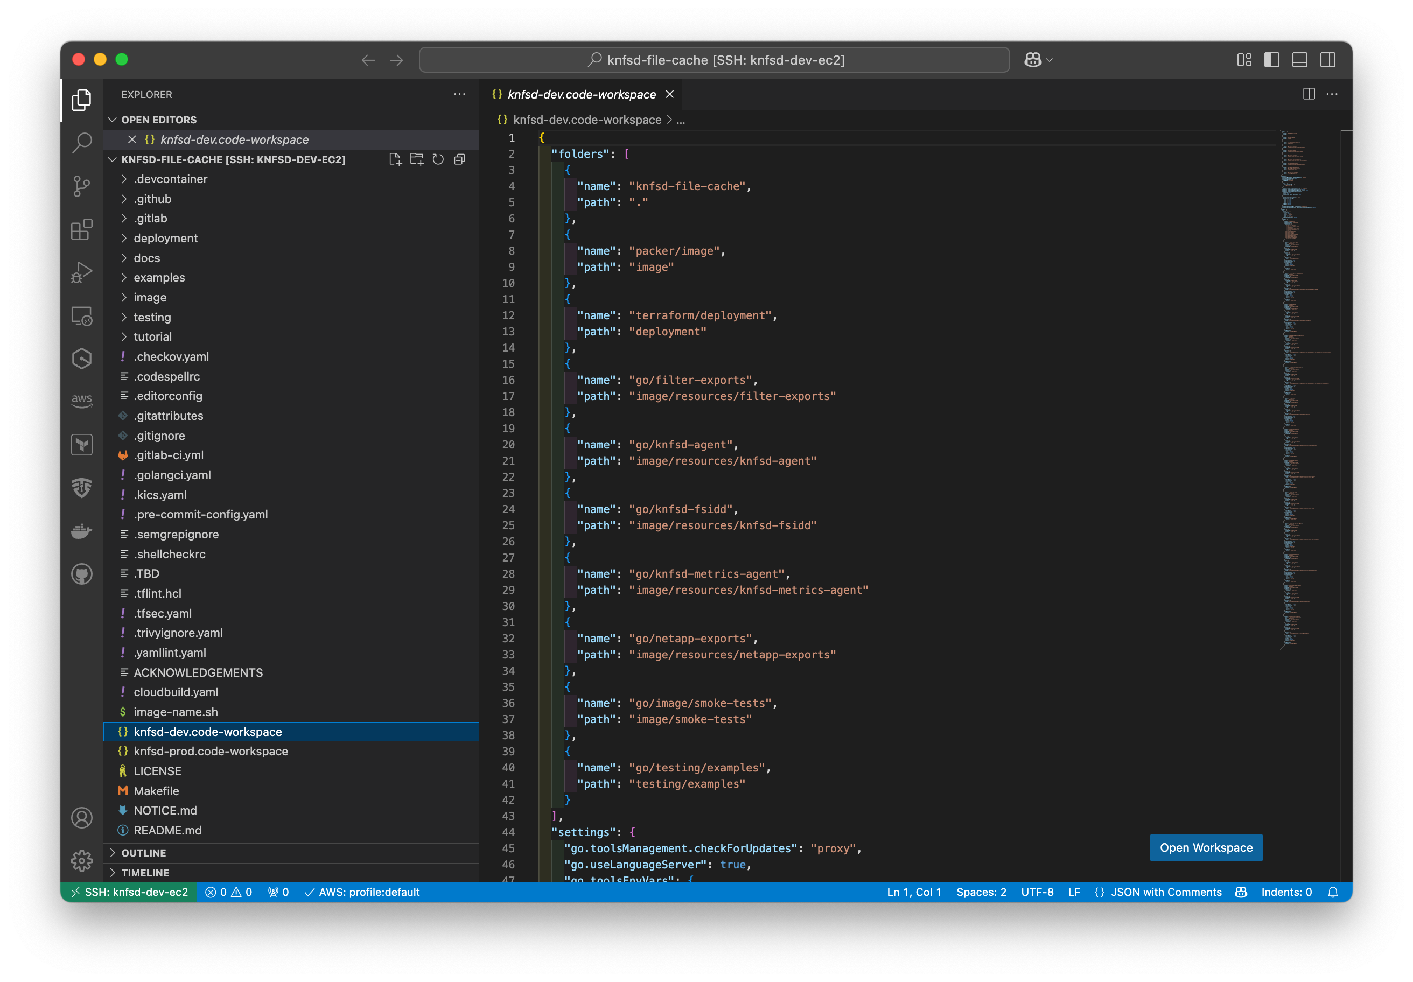Close the knfsd-dev.code-workspace tab
Viewport: 1413px width, 982px height.
[669, 94]
